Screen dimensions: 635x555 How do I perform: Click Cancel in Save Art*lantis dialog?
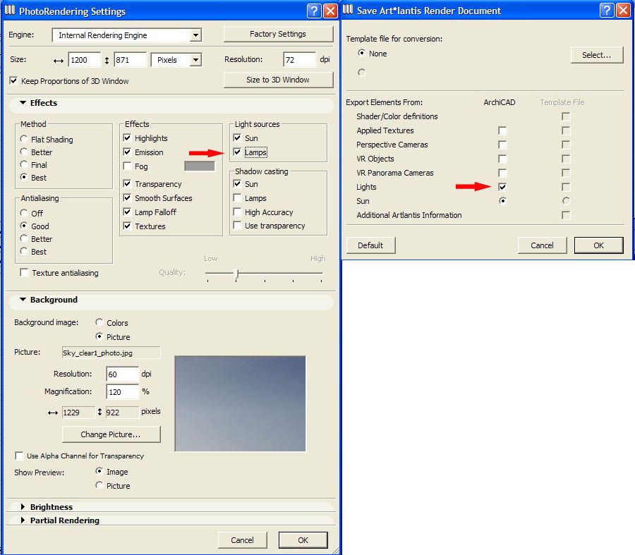pyautogui.click(x=542, y=245)
